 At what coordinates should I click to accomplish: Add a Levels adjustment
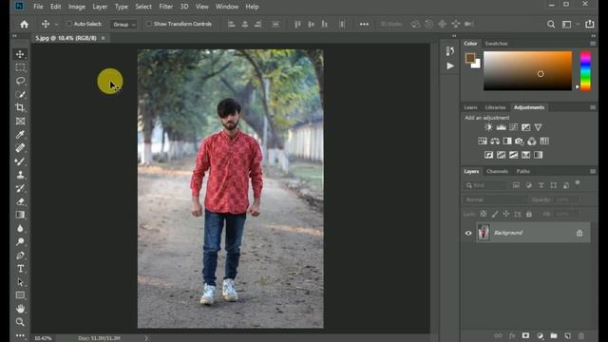(501, 127)
